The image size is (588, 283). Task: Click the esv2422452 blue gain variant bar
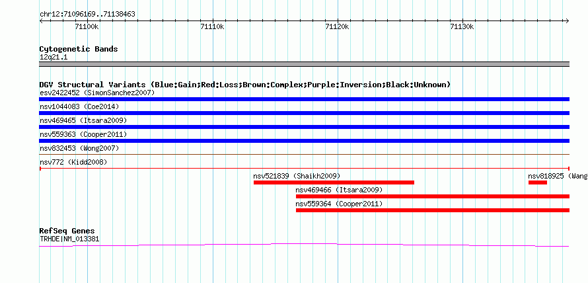(x=304, y=99)
